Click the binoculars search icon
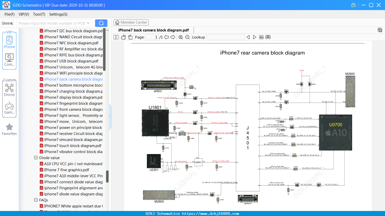This screenshot has height=216, width=385. click(x=268, y=37)
